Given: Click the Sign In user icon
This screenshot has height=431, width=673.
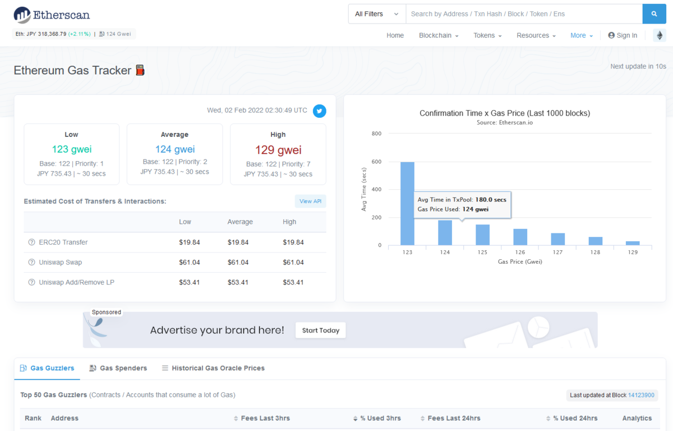Looking at the screenshot, I should (611, 35).
